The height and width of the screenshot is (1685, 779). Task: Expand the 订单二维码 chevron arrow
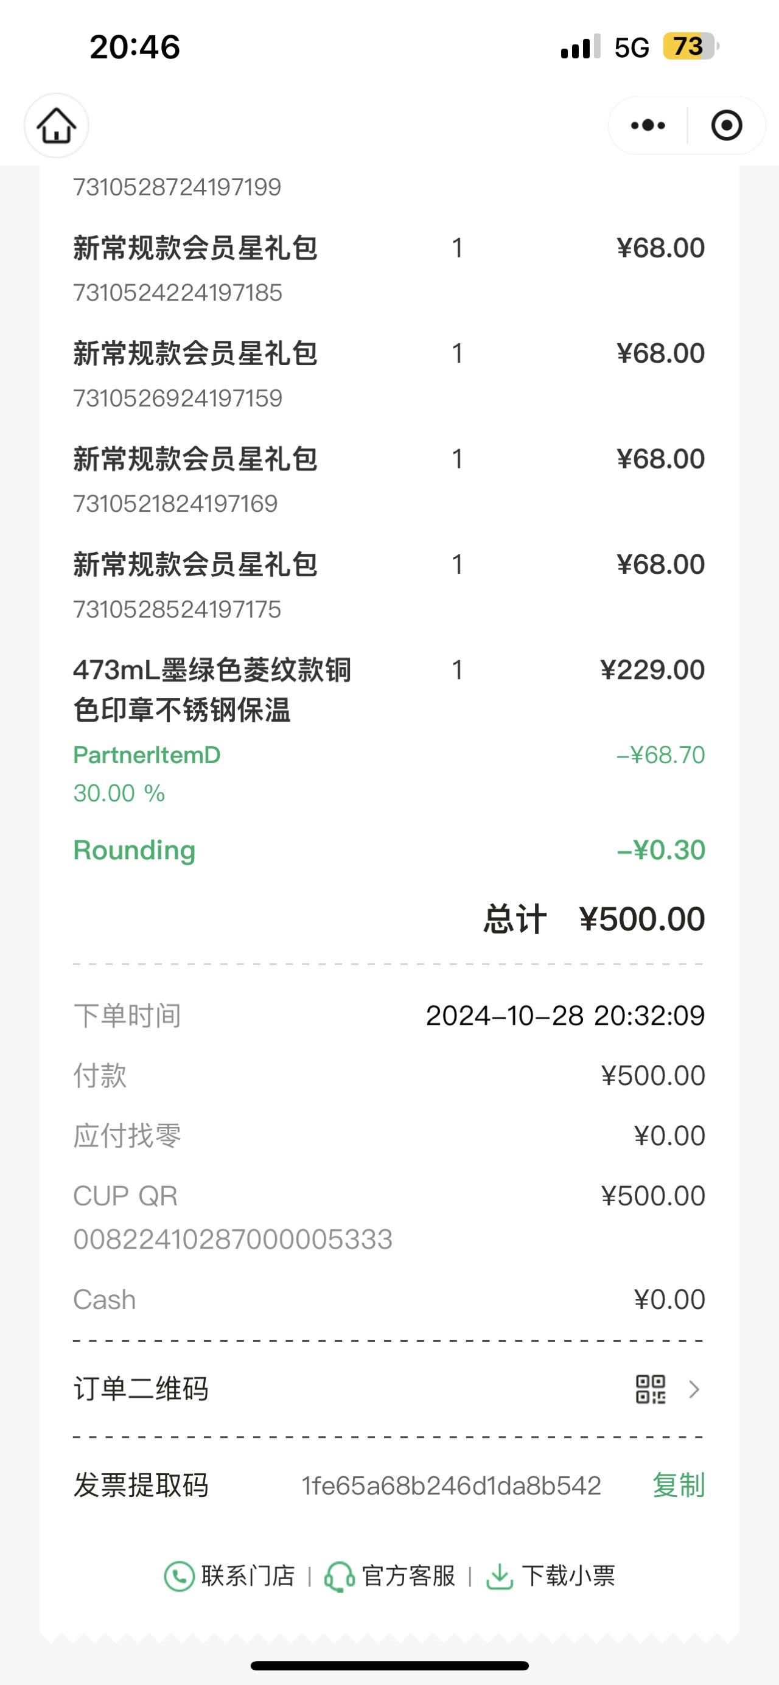[694, 1389]
